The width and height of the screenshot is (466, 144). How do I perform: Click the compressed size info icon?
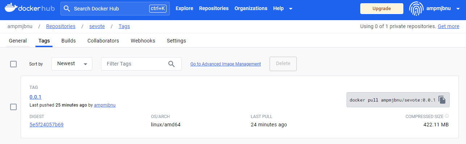point(447,116)
